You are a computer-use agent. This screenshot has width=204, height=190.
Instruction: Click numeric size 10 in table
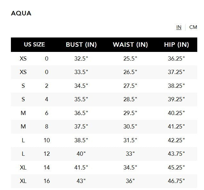click(47, 140)
